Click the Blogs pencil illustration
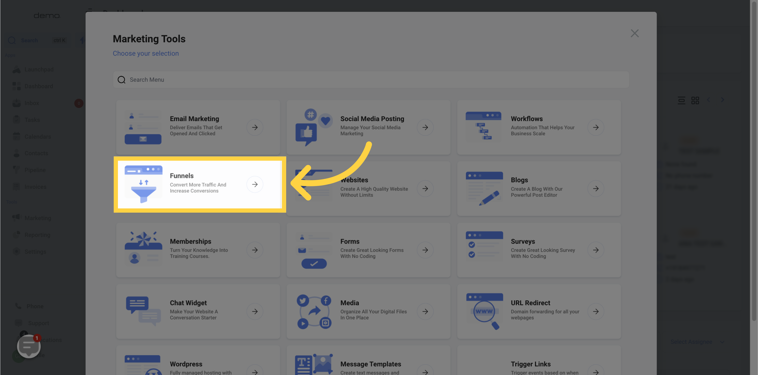Viewport: 758px width, 375px height. pos(484,189)
